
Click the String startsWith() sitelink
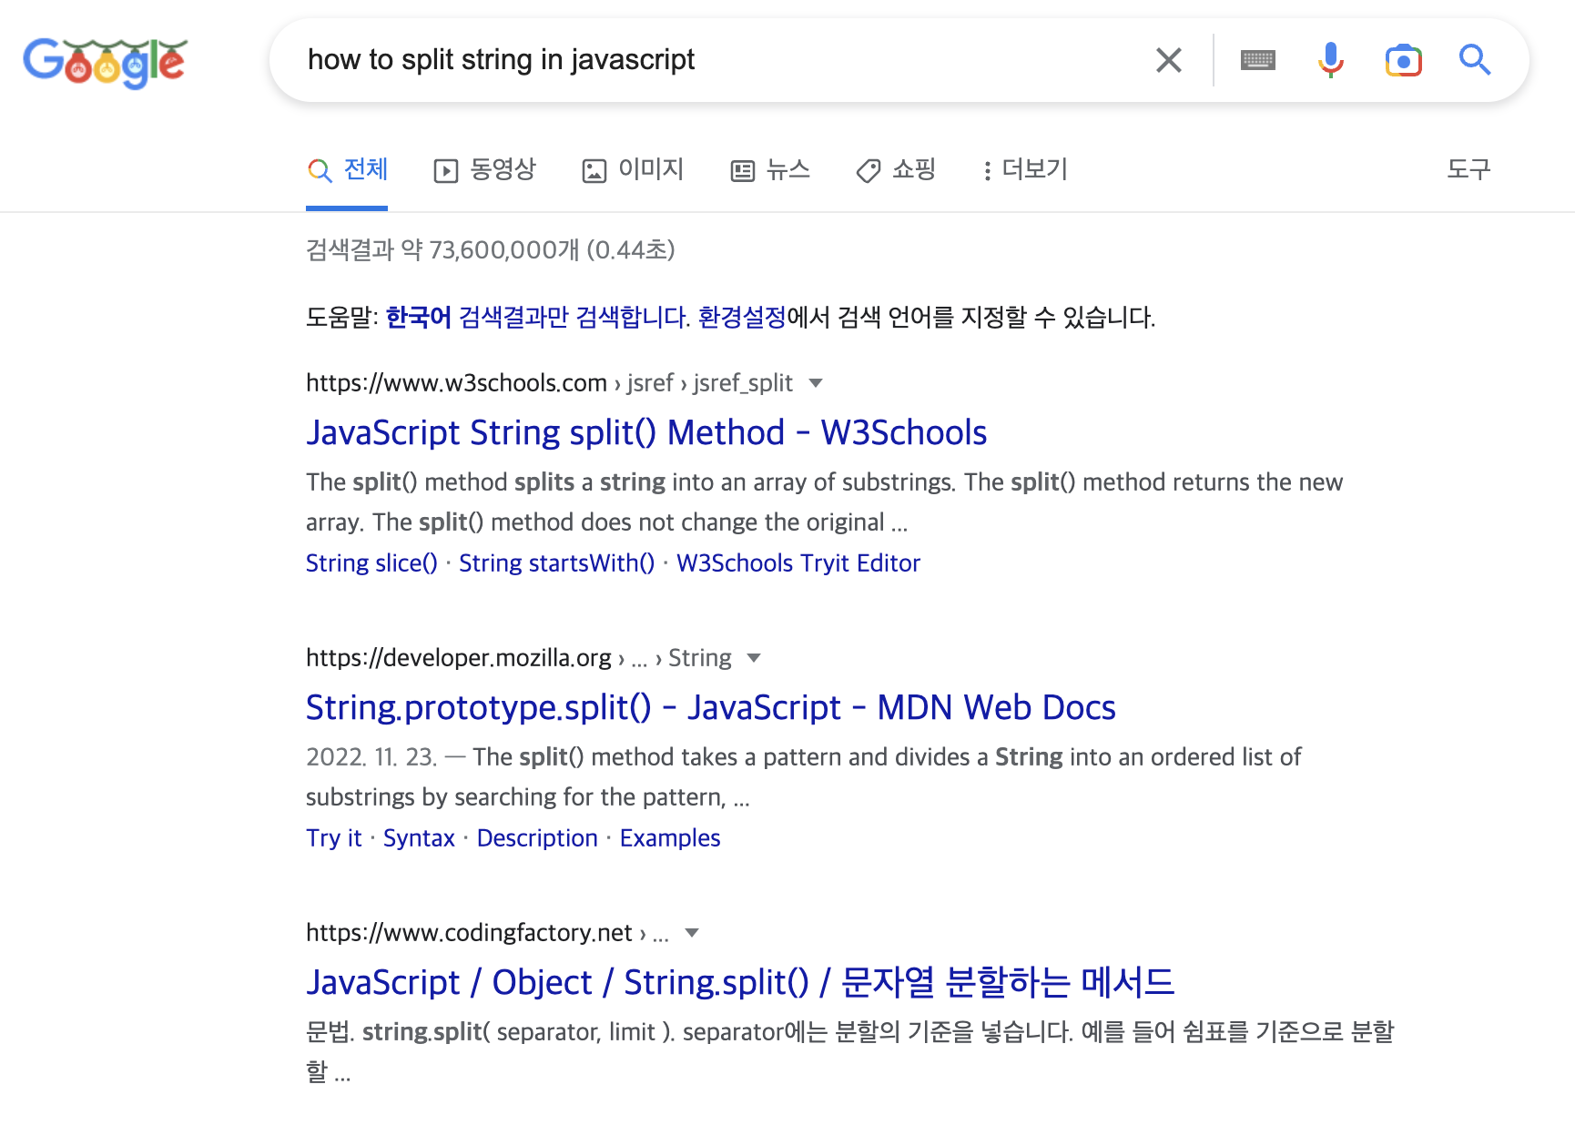click(556, 563)
